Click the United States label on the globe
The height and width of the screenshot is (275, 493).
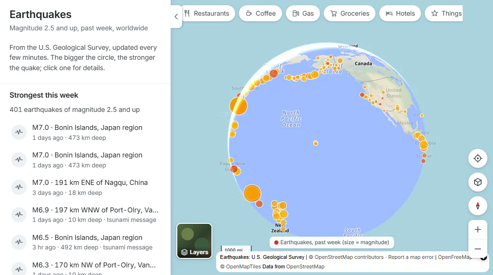(393, 93)
